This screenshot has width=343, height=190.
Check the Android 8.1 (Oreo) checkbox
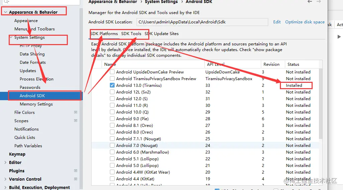pos(112,125)
